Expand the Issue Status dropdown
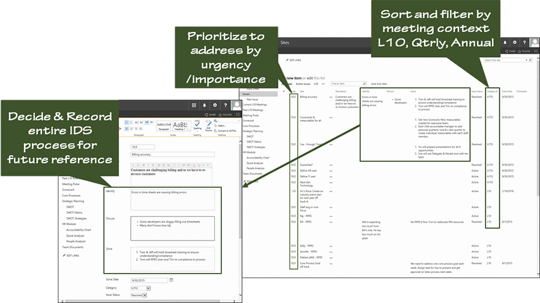The width and height of the screenshot is (540, 303). click(x=145, y=295)
